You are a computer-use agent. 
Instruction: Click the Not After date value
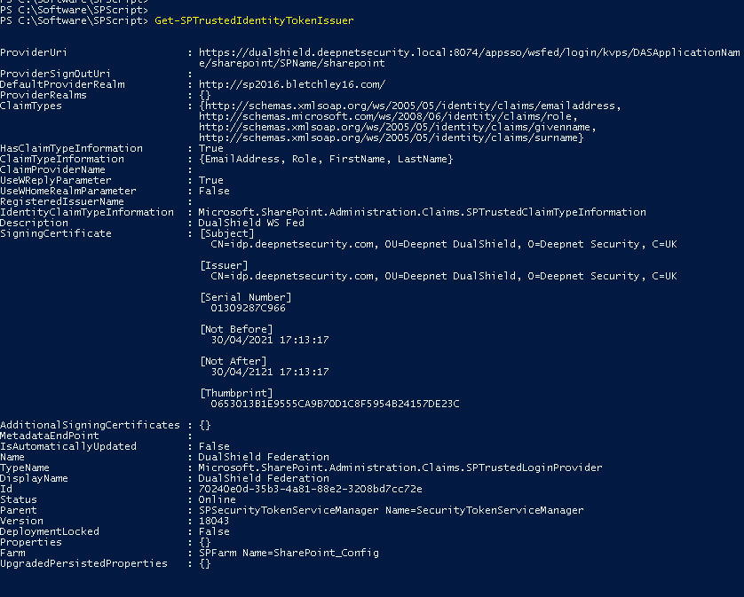[x=270, y=372]
